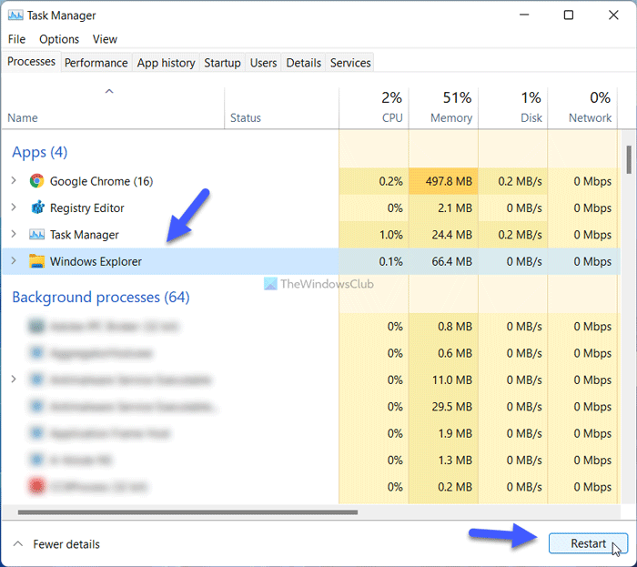This screenshot has height=567, width=637.
Task: Click the Task Manager title bar icon
Action: point(15,15)
